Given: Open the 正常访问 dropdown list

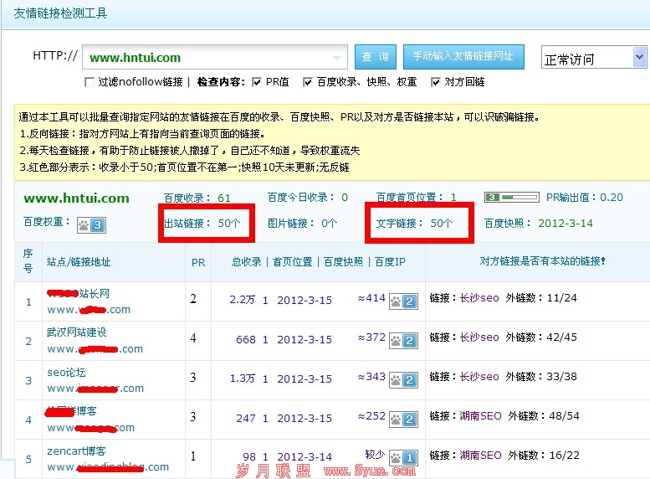Looking at the screenshot, I should (639, 58).
